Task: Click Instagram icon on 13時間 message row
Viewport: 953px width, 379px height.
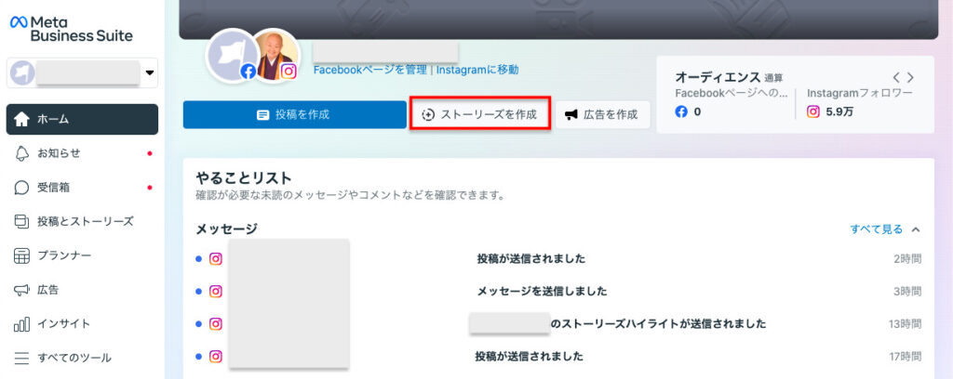Action: 216,324
